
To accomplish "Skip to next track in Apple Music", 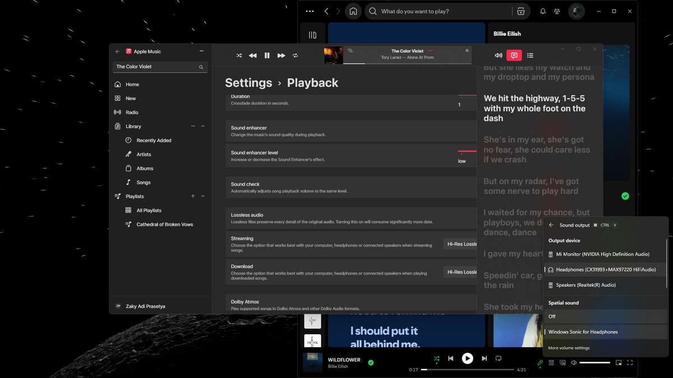I will (281, 55).
